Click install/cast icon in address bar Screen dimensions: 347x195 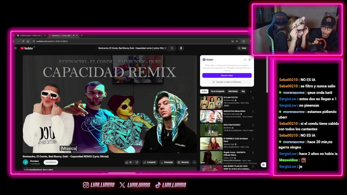pyautogui.click(x=232, y=41)
